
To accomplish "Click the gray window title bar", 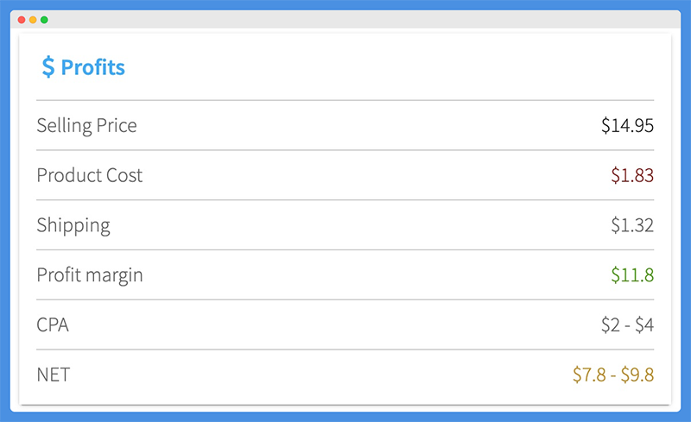I will point(345,20).
